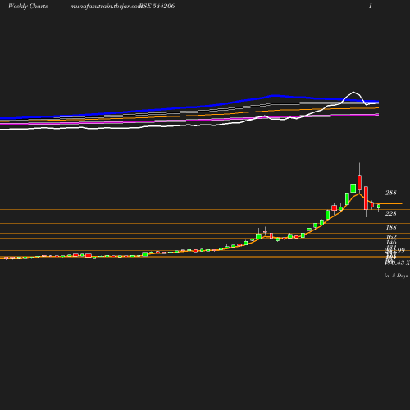
Task: Click the 188 price level label
Action: [x=391, y=227]
